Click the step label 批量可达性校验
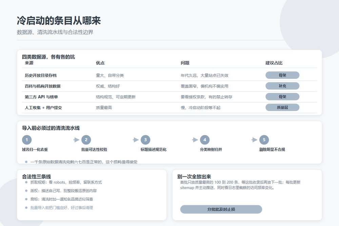The image size is (339, 226). click(x=94, y=149)
